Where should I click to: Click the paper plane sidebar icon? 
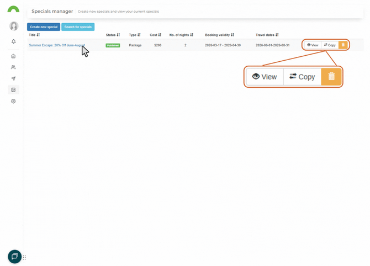tap(14, 78)
